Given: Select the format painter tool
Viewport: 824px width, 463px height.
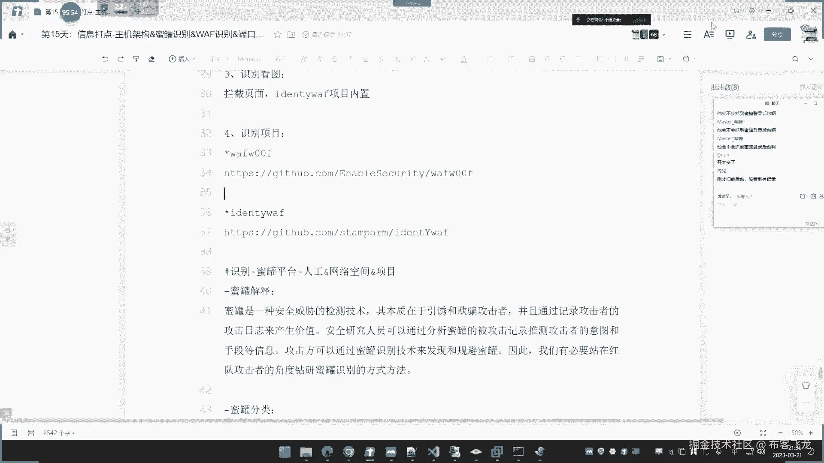Looking at the screenshot, I should (x=136, y=59).
